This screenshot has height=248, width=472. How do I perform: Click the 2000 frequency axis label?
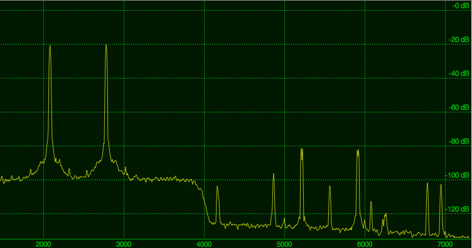tap(44, 244)
